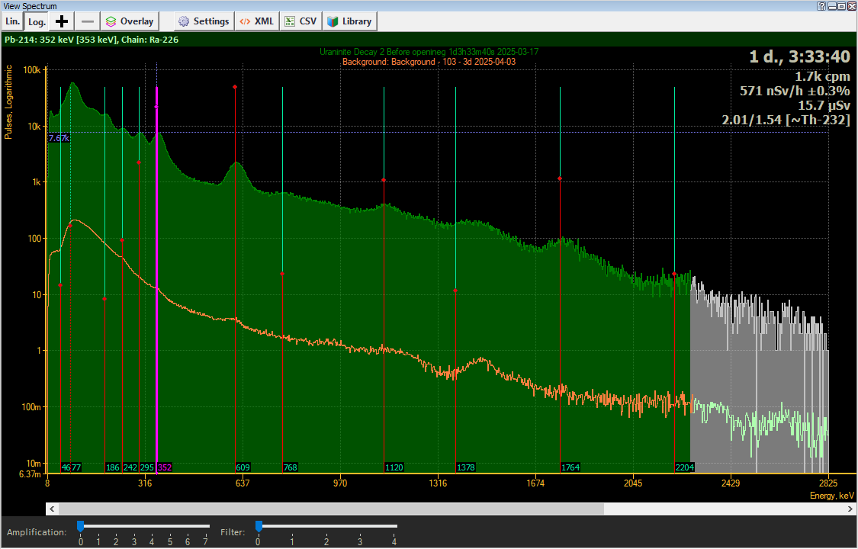858x549 pixels.
Task: Open the Overlay layers option
Action: tap(129, 21)
